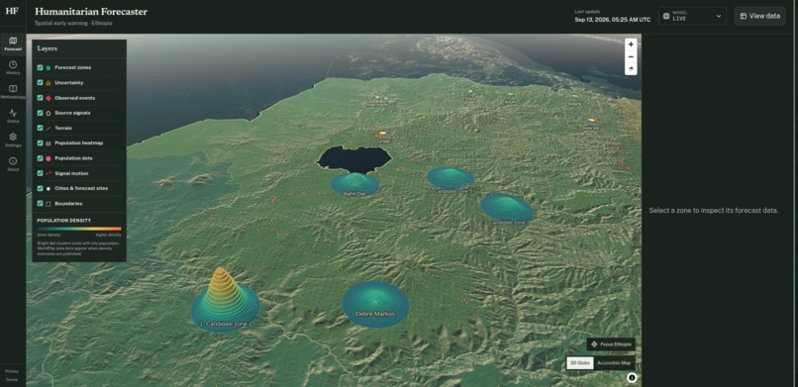Click the Focus Ethiopia button

tap(611, 344)
